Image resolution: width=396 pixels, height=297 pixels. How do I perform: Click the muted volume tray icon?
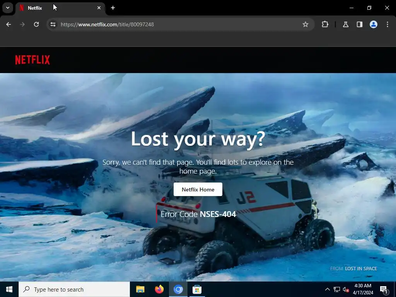click(346, 289)
